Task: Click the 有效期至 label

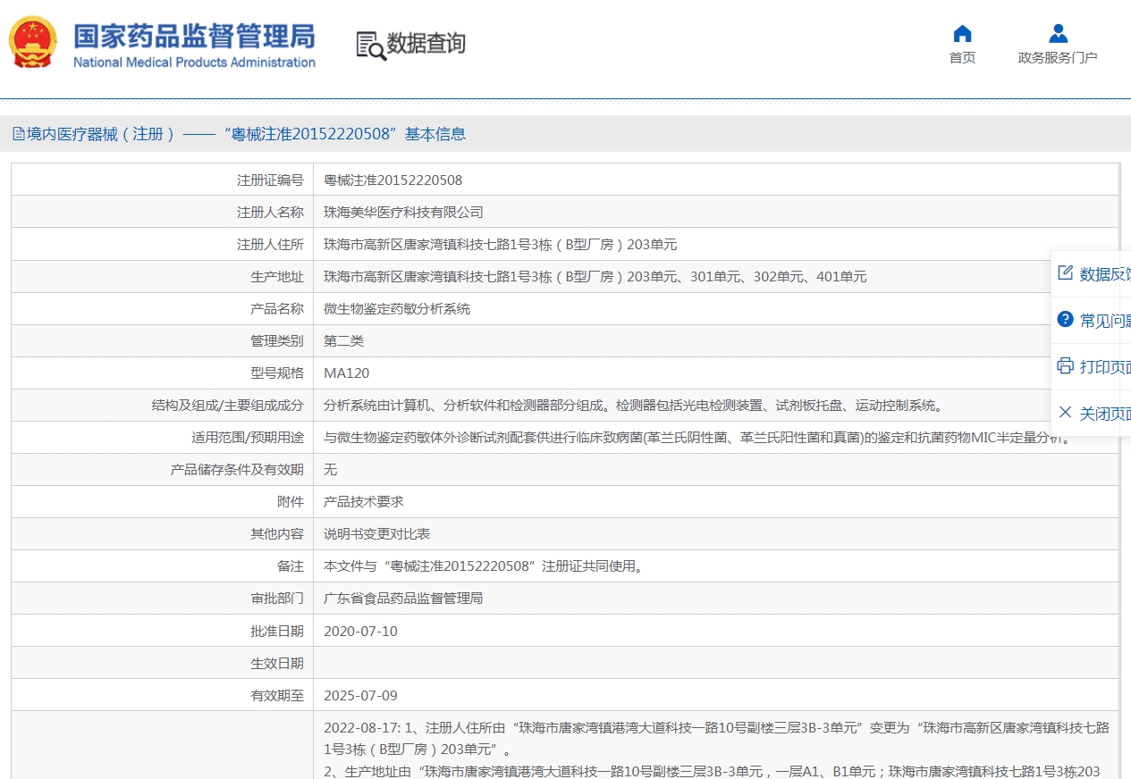Action: pyautogui.click(x=277, y=696)
